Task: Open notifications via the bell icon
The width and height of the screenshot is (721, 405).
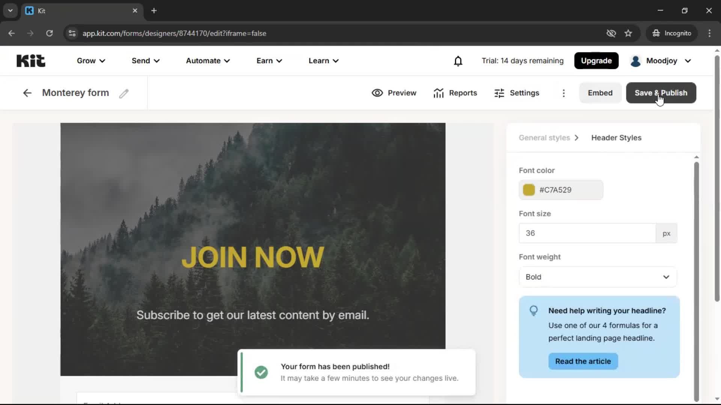Action: pos(458,60)
